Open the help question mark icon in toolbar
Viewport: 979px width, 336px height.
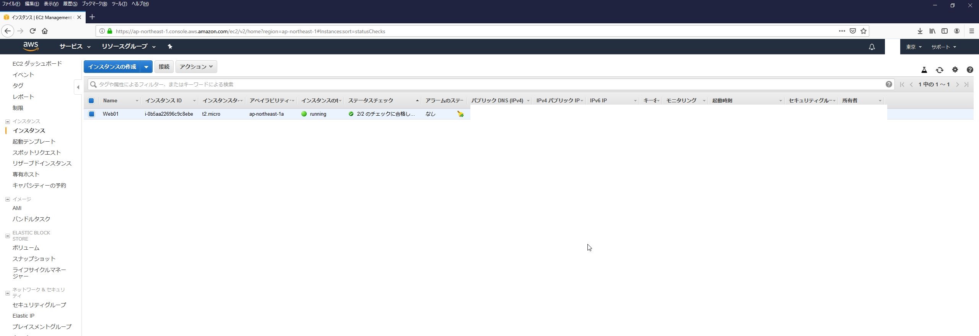(970, 69)
